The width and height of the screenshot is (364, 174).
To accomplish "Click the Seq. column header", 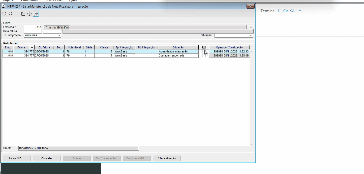I will (59, 47).
